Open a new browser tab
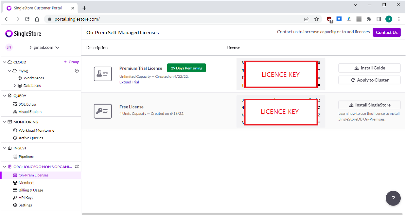The image size is (406, 216). [84, 8]
